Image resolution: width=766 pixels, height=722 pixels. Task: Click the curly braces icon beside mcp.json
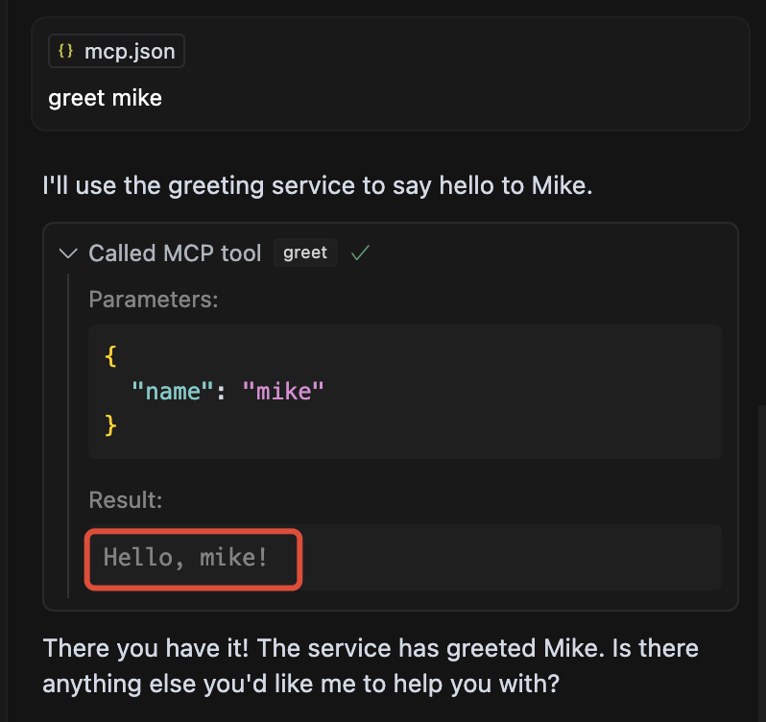pyautogui.click(x=65, y=51)
